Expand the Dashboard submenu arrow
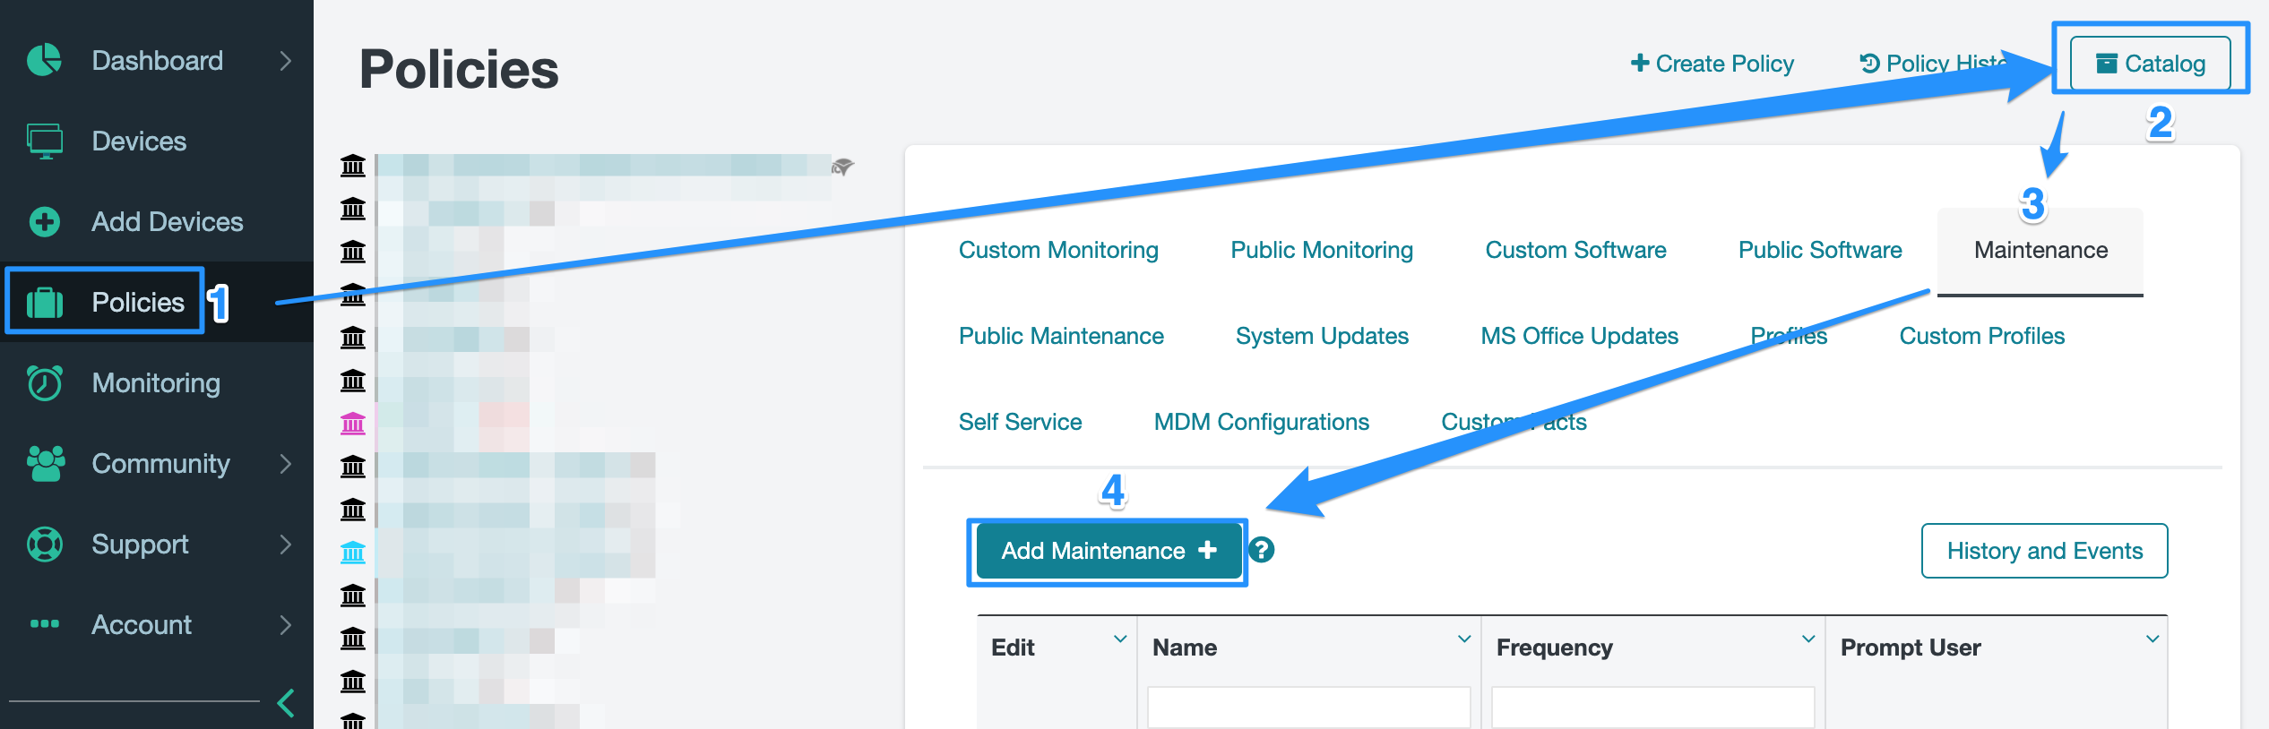This screenshot has width=2269, height=729. click(286, 61)
